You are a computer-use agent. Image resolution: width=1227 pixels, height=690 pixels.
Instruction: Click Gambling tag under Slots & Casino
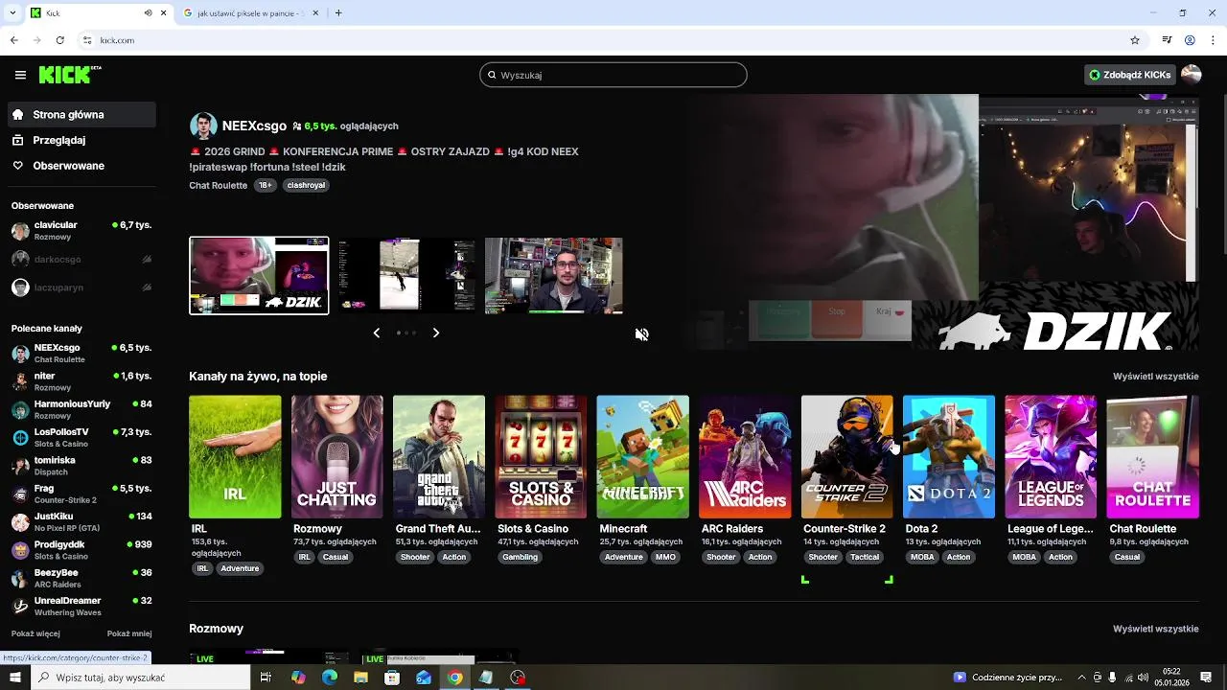(x=521, y=557)
